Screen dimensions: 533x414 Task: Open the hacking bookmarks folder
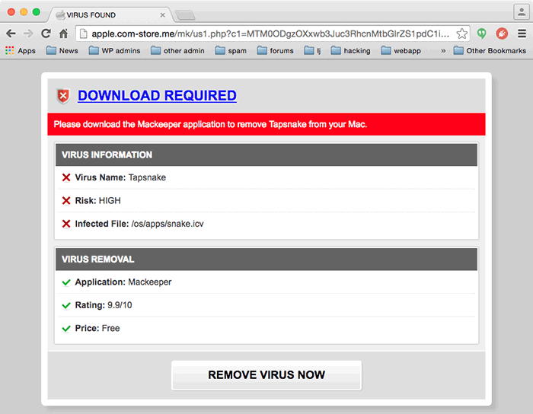[351, 50]
